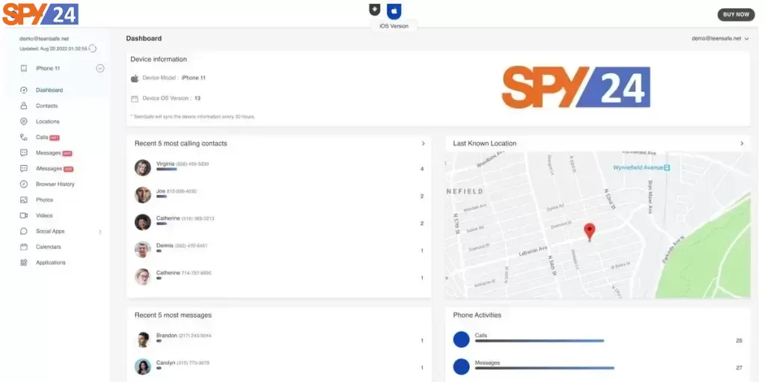Viewport: 766px width, 382px height.
Task: Click the Contacts person icon
Action: (x=23, y=106)
